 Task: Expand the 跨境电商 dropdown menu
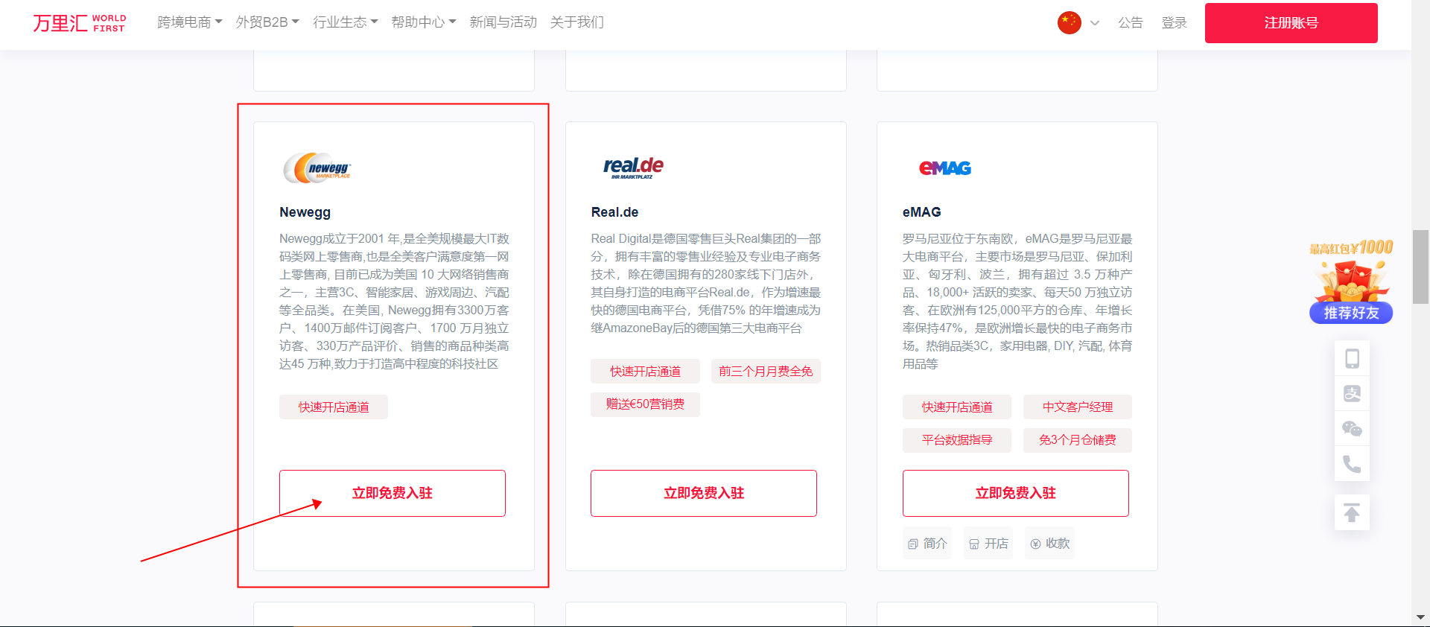pos(190,22)
